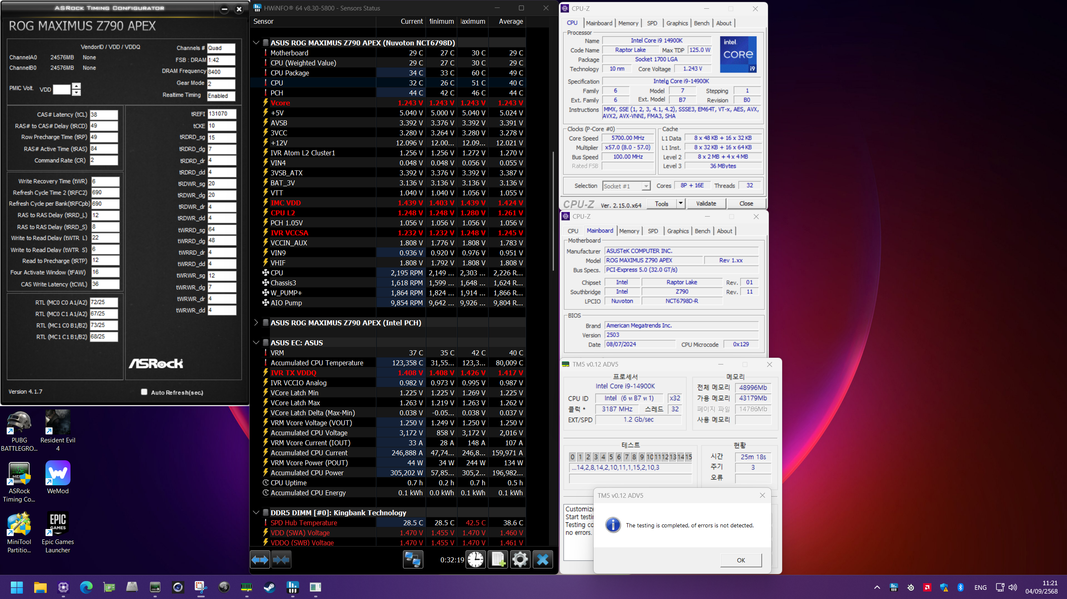Decrease PMIC VDD voltage with down stepper
1067x599 pixels.
click(x=76, y=92)
